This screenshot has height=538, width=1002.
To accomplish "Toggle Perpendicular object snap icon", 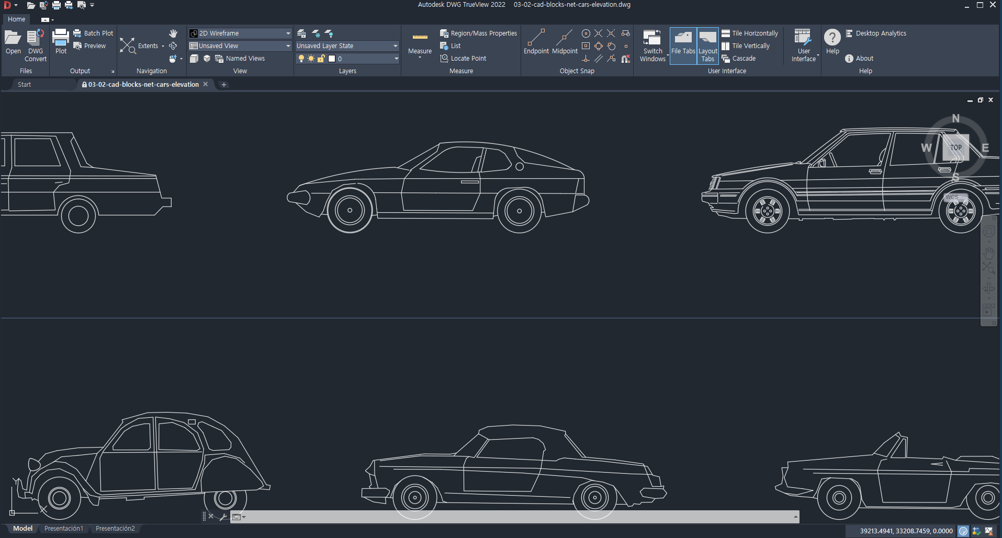I will pos(586,59).
